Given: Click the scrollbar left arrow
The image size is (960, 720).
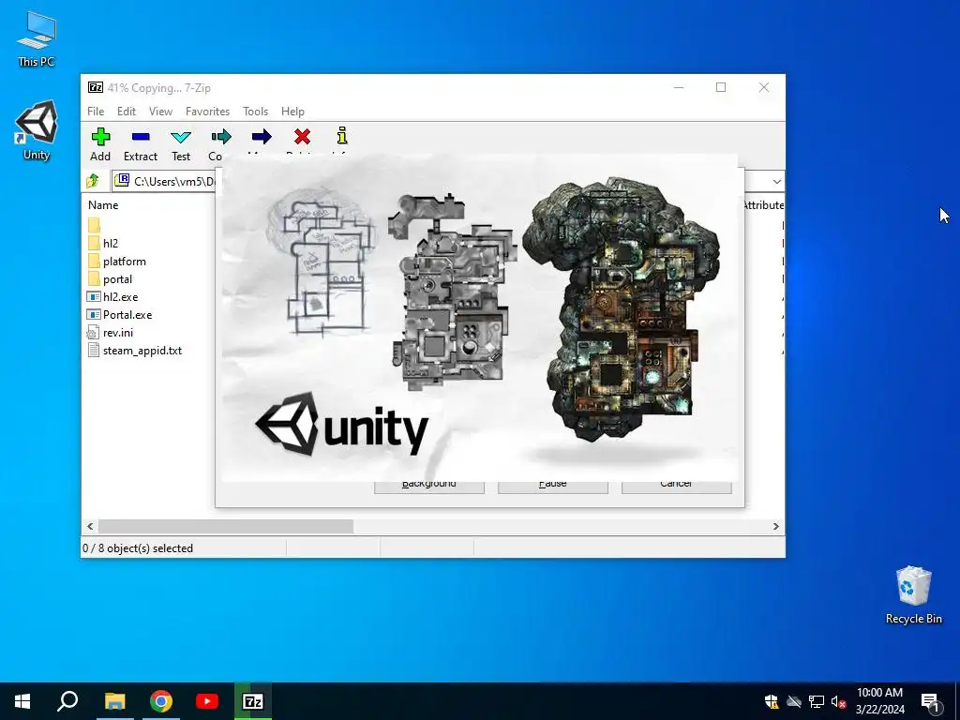Looking at the screenshot, I should click(x=91, y=526).
